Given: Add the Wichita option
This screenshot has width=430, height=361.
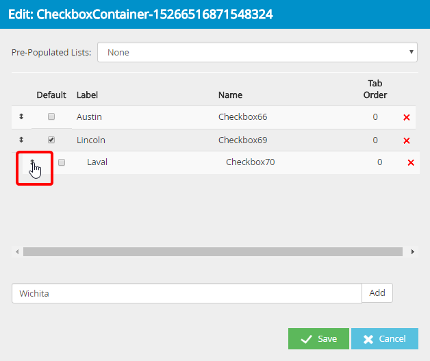Looking at the screenshot, I should [377, 293].
